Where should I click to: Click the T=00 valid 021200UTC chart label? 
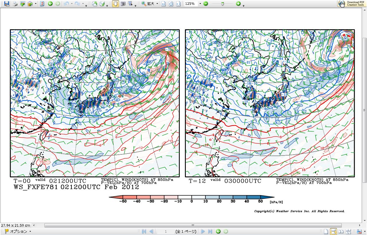click(50, 181)
